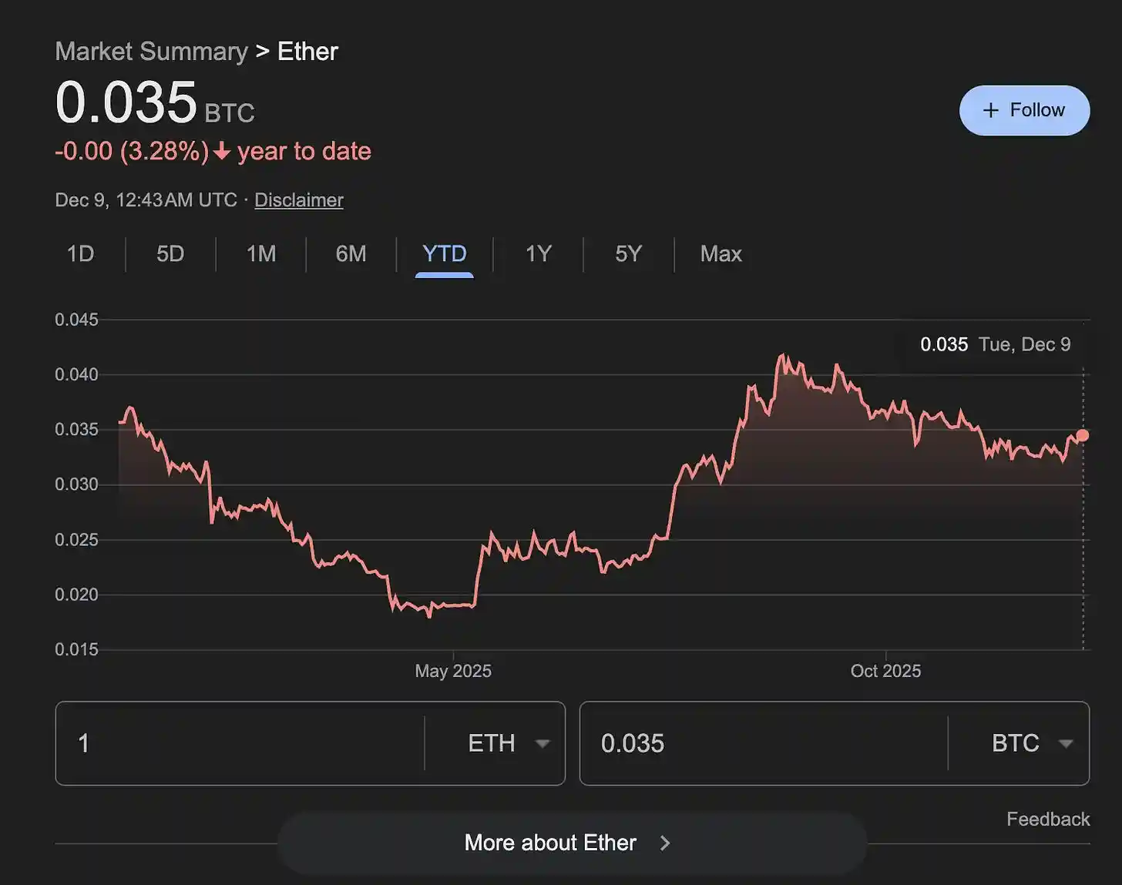Switch to the 6M view
Screen dimensions: 1122x885
click(351, 254)
